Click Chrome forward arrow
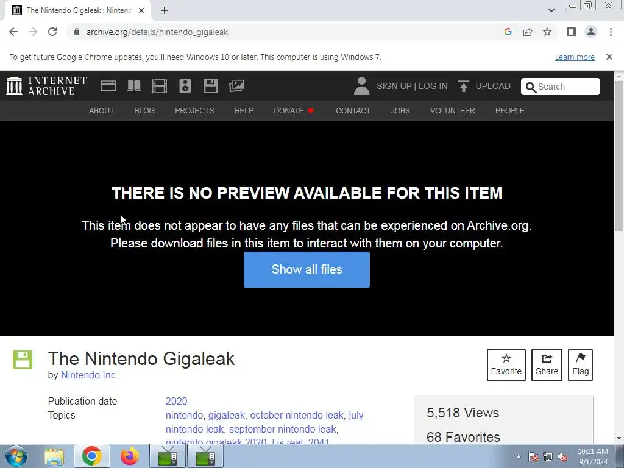This screenshot has width=624, height=468. (x=33, y=32)
